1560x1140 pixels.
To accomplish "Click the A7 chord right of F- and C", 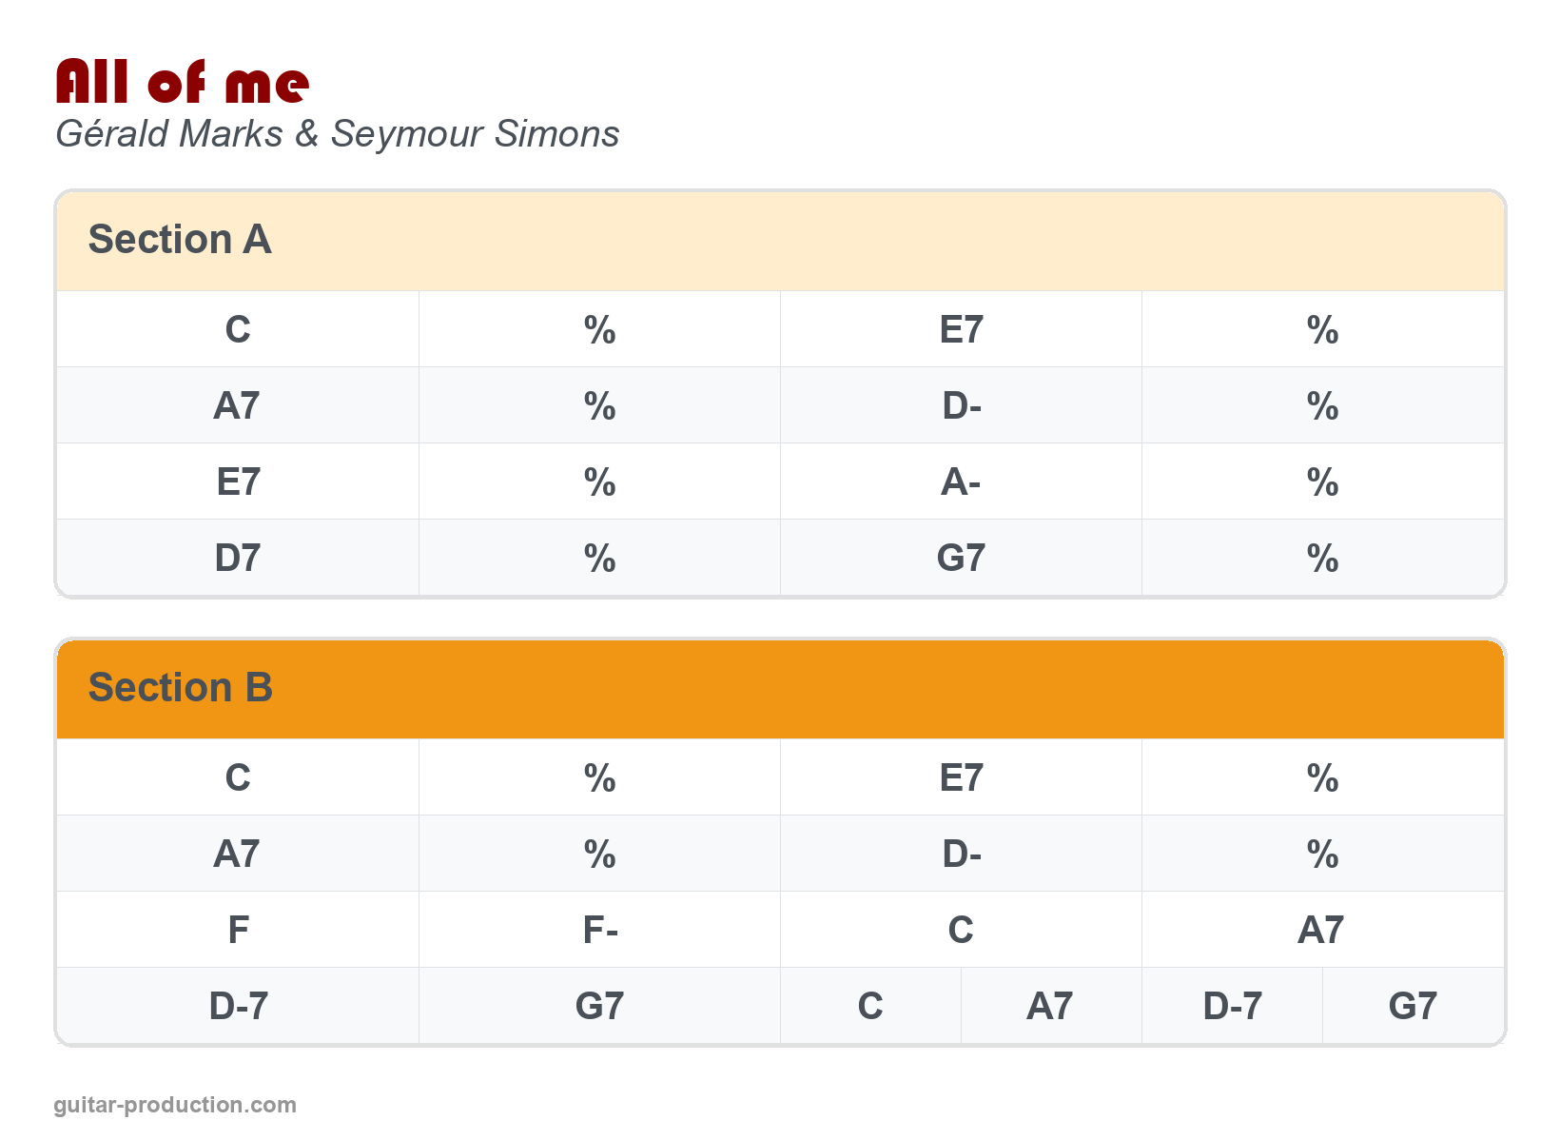I will point(1321,930).
